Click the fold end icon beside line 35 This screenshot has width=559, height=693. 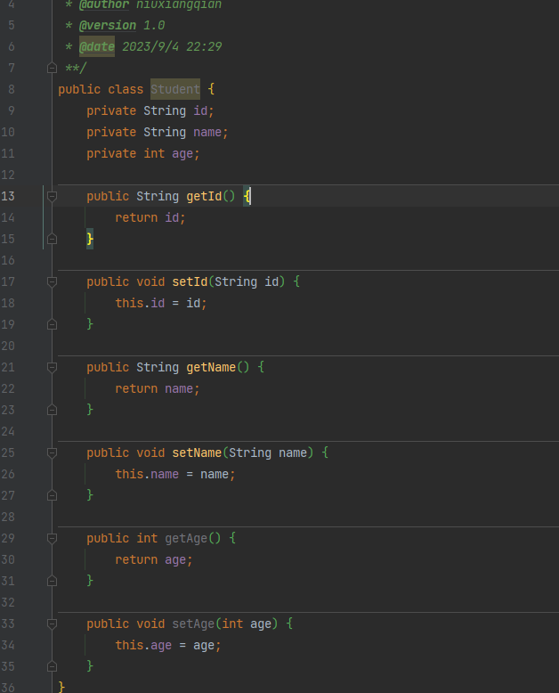click(52, 666)
